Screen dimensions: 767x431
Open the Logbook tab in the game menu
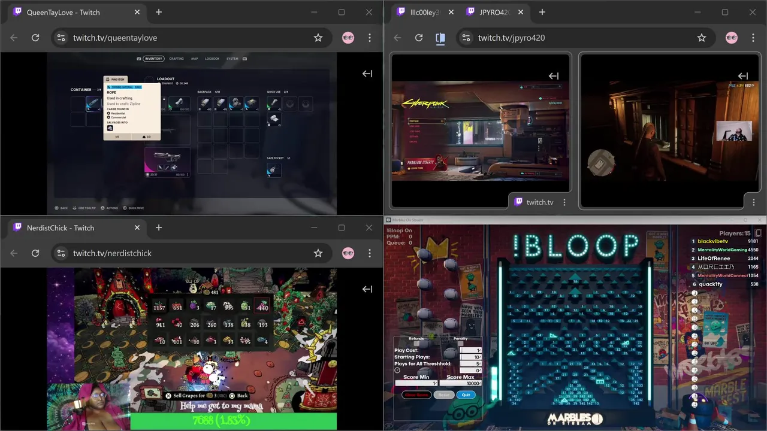(212, 59)
